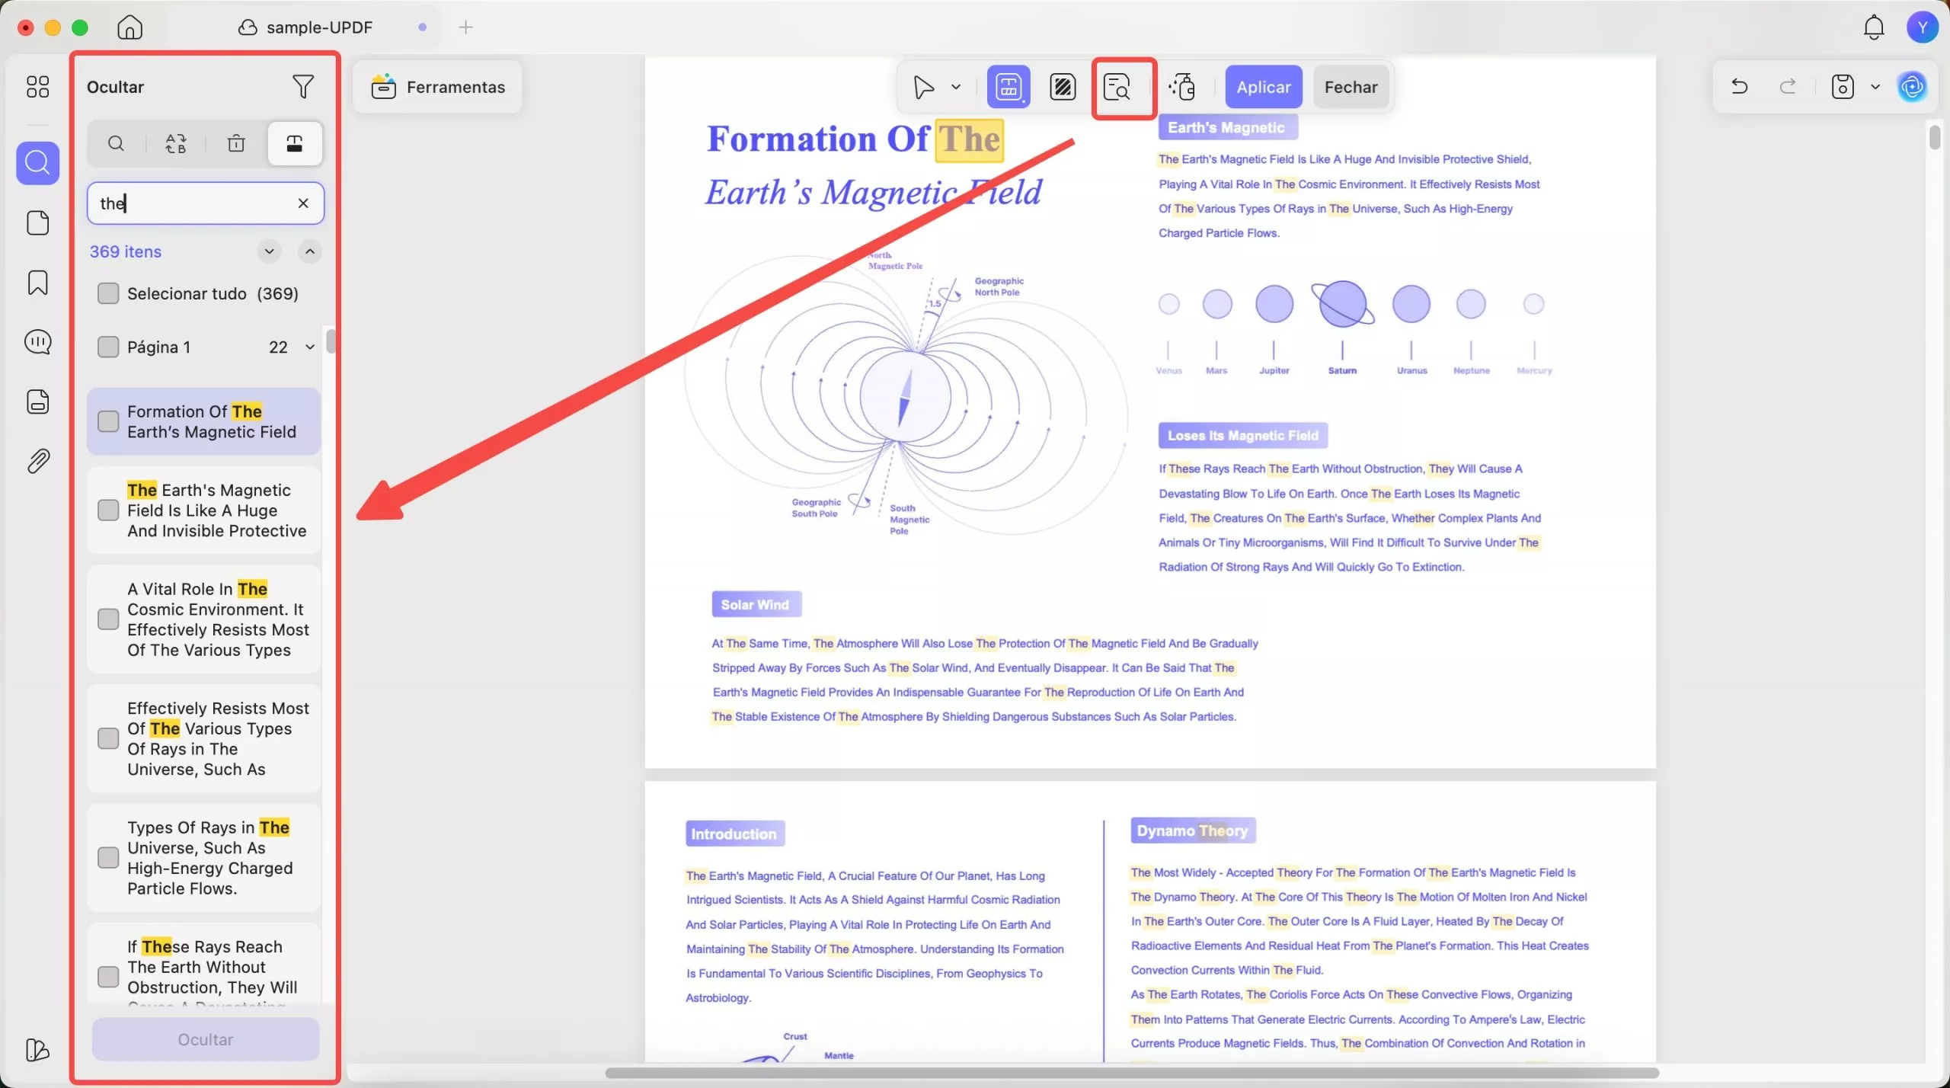Click the document horizontal scrollbar
Image resolution: width=1950 pixels, height=1088 pixels.
1132,1073
